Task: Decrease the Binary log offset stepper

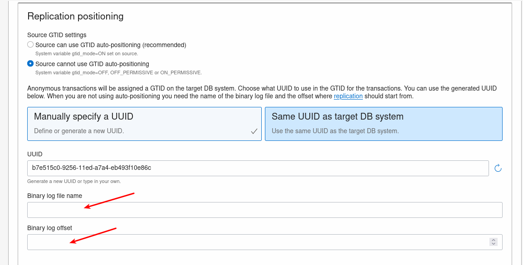Action: pyautogui.click(x=494, y=244)
